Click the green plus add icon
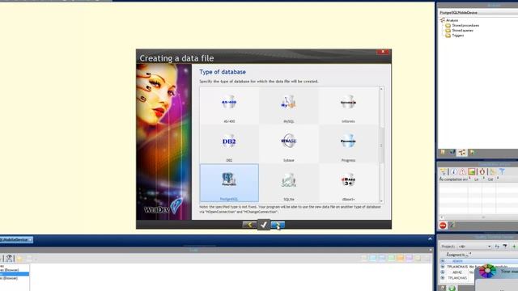This screenshot has height=291, width=518. click(514, 247)
